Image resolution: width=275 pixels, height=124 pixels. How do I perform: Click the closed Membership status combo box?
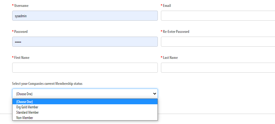pyautogui.click(x=85, y=94)
